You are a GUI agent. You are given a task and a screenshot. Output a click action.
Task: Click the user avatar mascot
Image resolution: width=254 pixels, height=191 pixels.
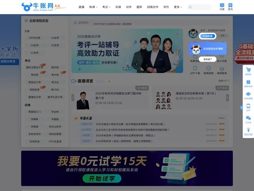pos(193,33)
